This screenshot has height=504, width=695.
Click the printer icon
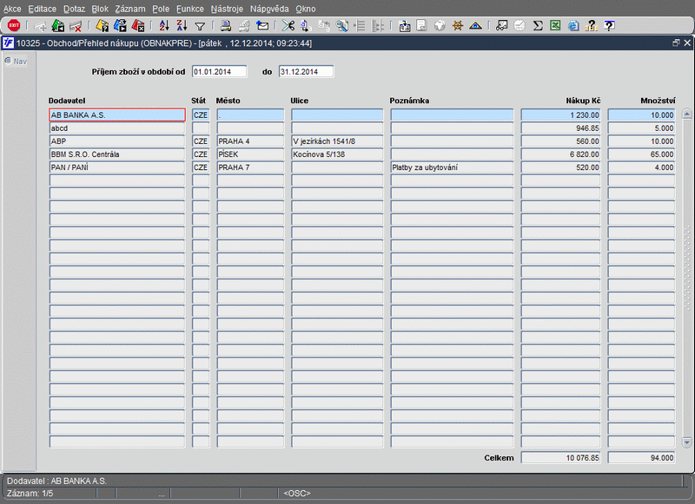(x=226, y=26)
